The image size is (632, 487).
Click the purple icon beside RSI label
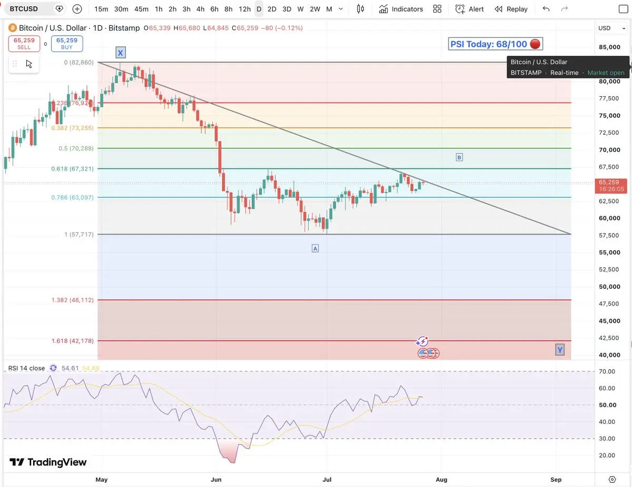pyautogui.click(x=53, y=368)
